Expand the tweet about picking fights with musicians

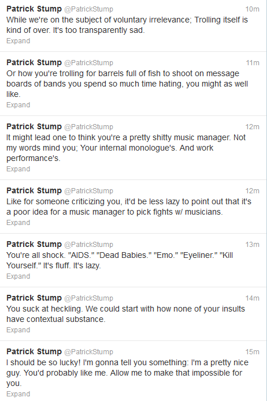point(18,223)
